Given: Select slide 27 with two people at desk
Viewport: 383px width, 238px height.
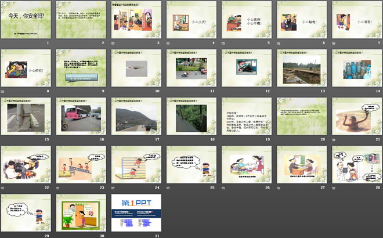Looking at the screenshot, I should click(x=302, y=165).
